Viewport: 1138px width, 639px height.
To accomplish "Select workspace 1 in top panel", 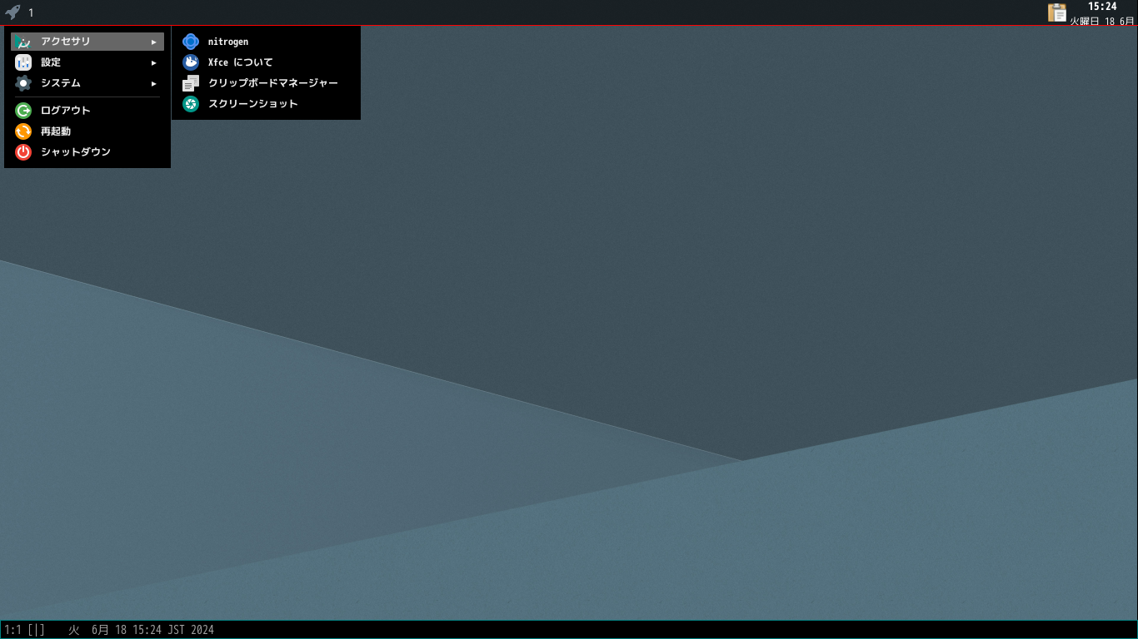I will [31, 12].
